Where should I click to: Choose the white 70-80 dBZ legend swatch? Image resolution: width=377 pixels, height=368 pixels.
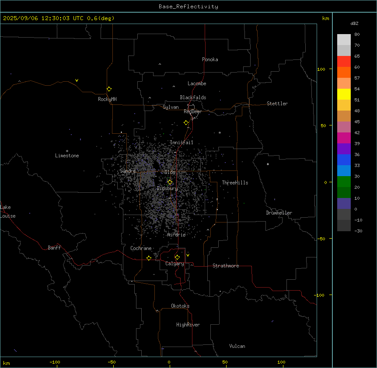click(344, 40)
